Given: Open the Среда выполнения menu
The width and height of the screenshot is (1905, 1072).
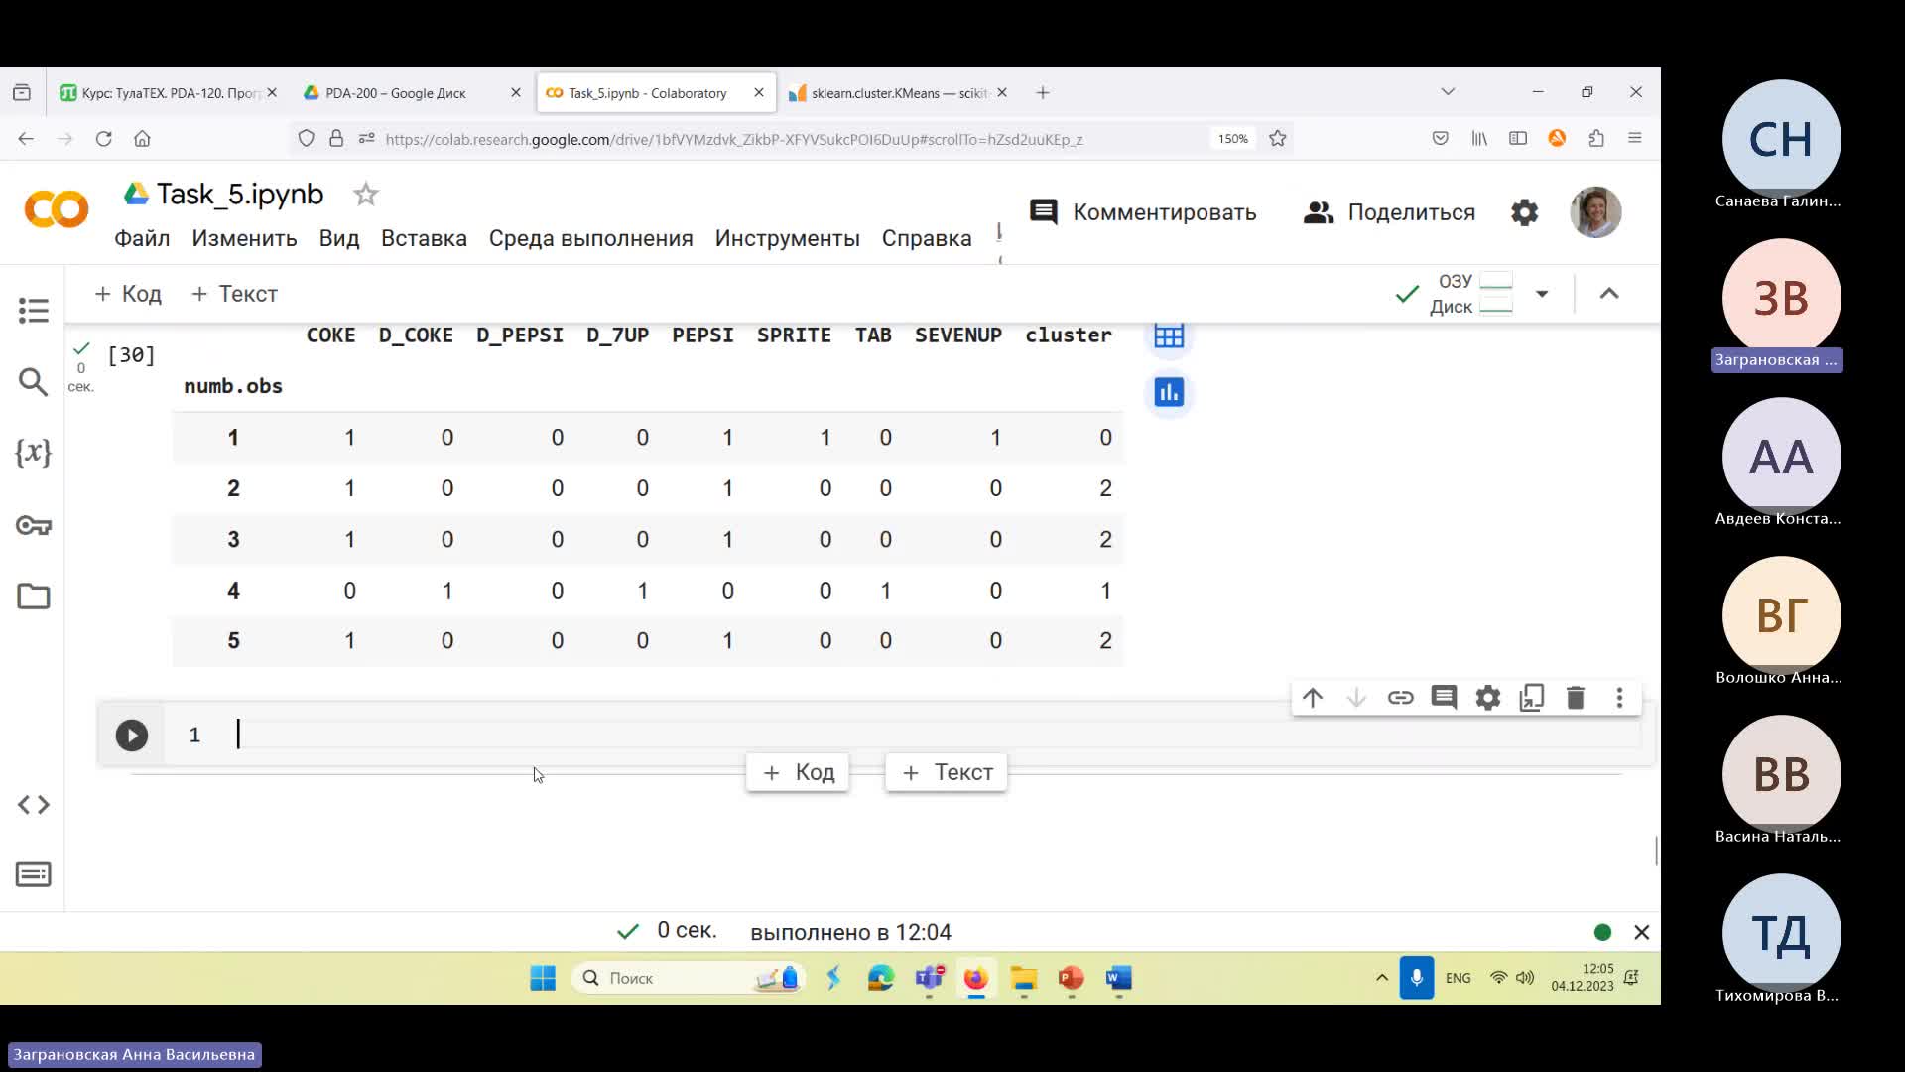Looking at the screenshot, I should coord(590,239).
